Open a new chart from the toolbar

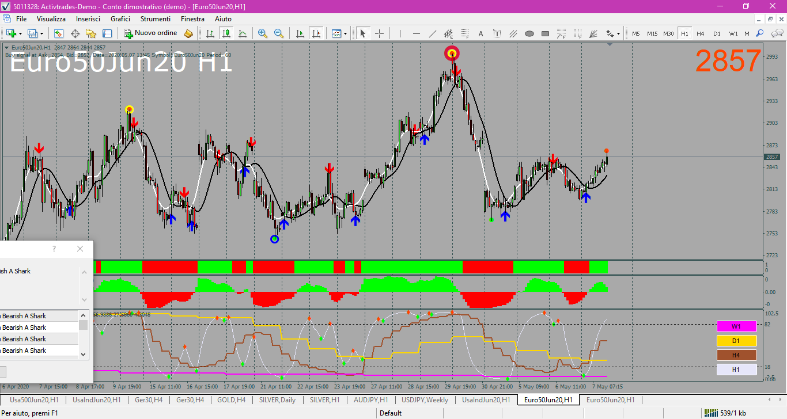[11, 33]
